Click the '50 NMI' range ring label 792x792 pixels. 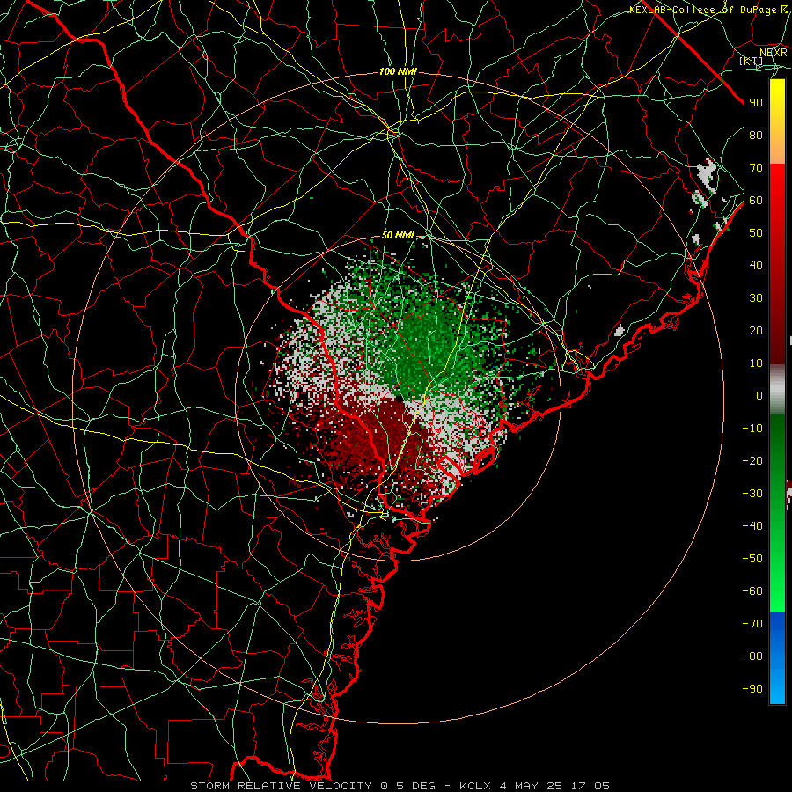tap(398, 235)
